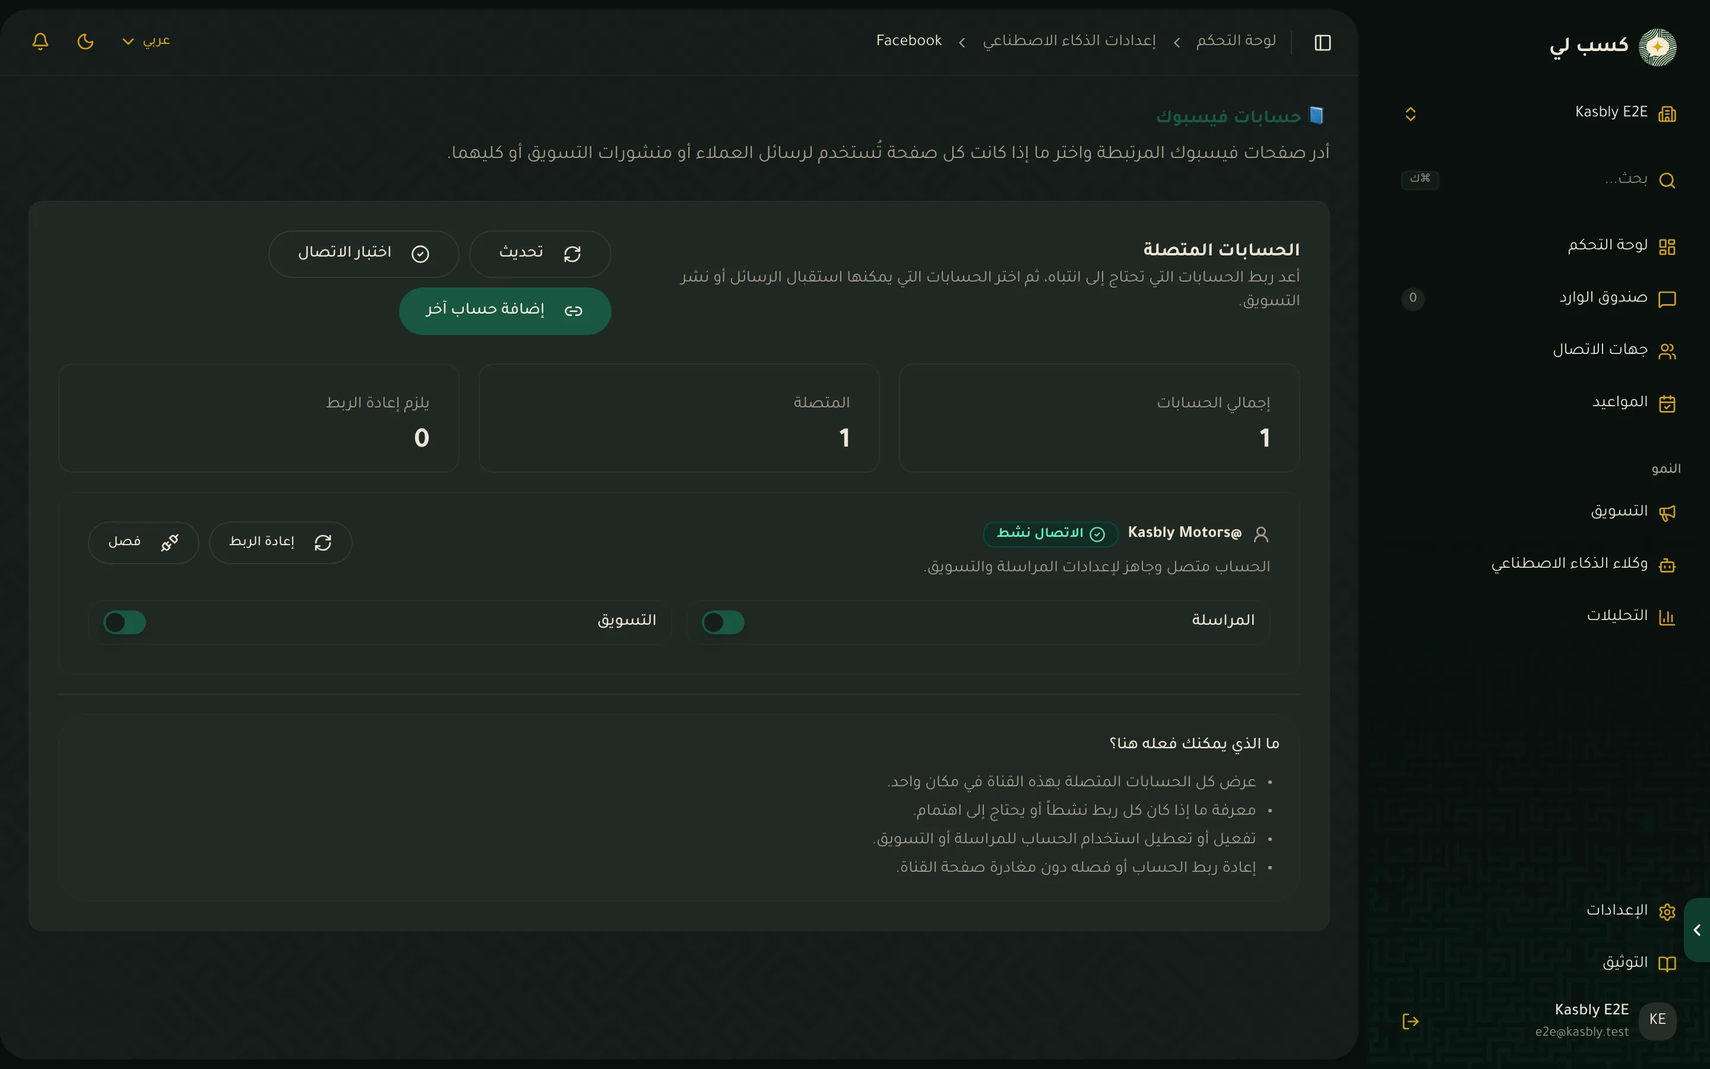Viewport: 1710px width, 1069px height.
Task: Click إعادة الربط for Kasbly Motors
Action: [x=280, y=542]
